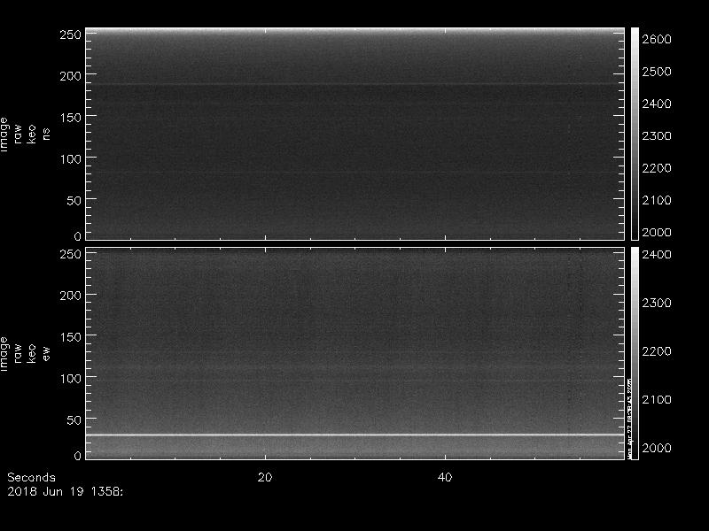Click the faint horizontal line in the ns keogram

(x=355, y=84)
